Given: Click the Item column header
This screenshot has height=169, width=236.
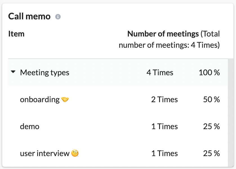Looking at the screenshot, I should point(16,34).
